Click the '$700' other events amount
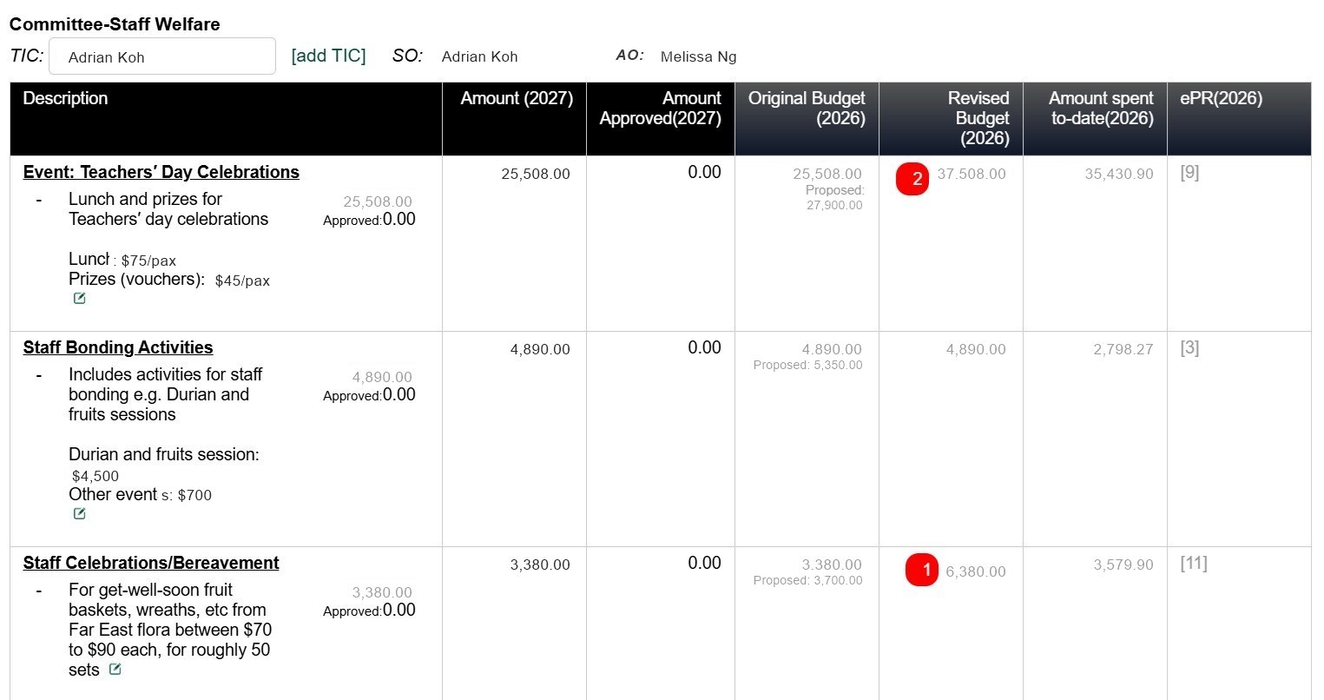 [194, 495]
